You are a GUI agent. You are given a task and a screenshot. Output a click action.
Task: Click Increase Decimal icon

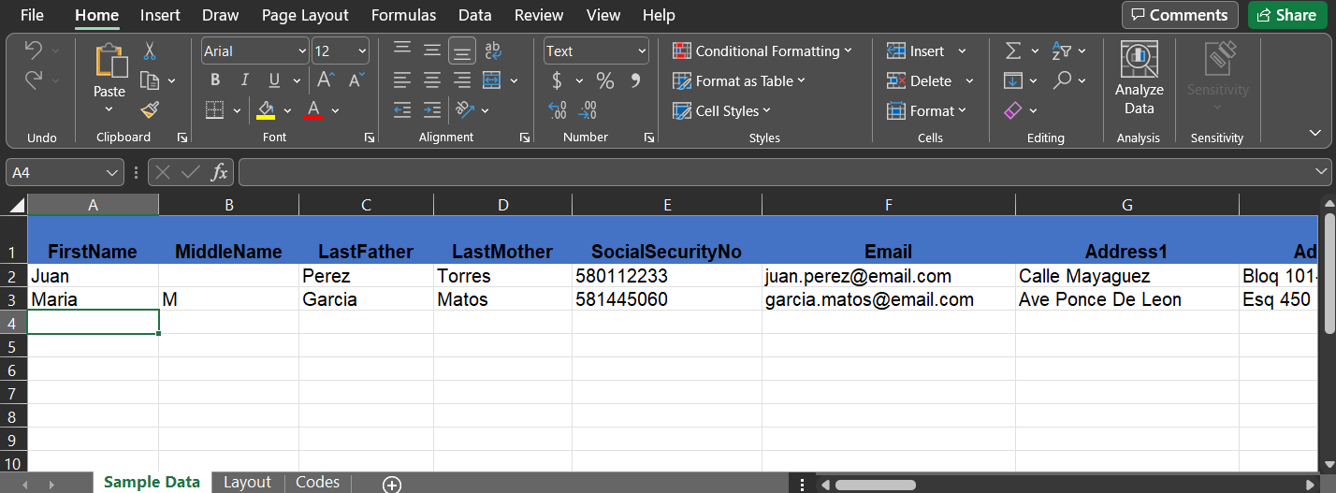[x=558, y=110]
